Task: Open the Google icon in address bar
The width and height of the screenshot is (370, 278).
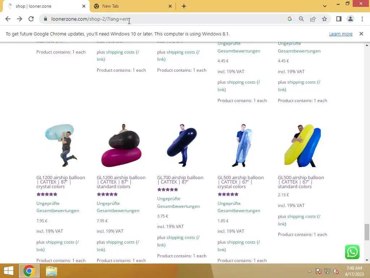Action: [289, 19]
